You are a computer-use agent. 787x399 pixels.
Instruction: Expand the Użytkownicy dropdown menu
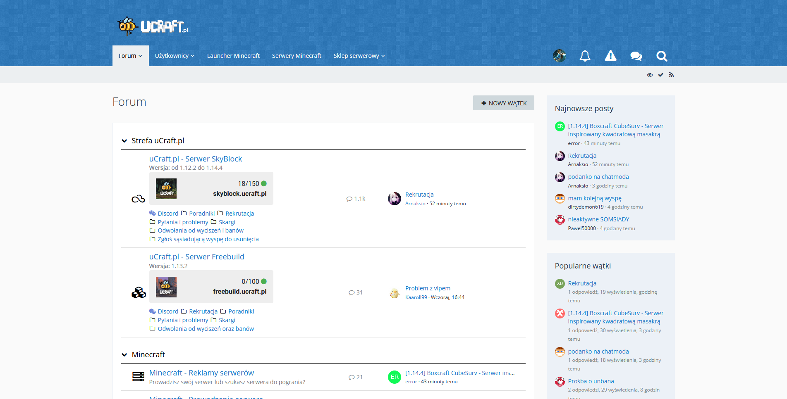pyautogui.click(x=174, y=56)
